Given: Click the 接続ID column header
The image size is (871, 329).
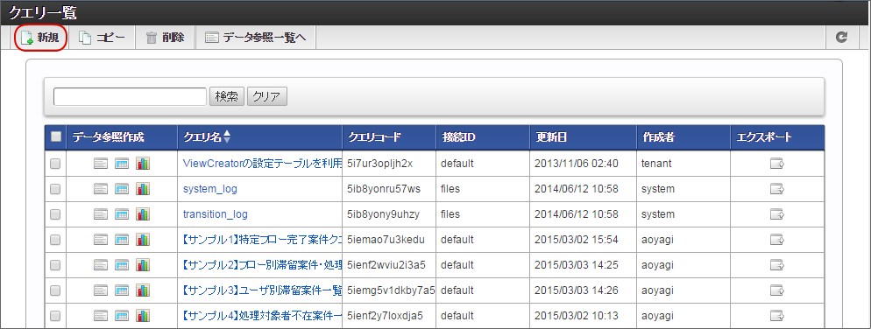Looking at the screenshot, I should point(483,137).
